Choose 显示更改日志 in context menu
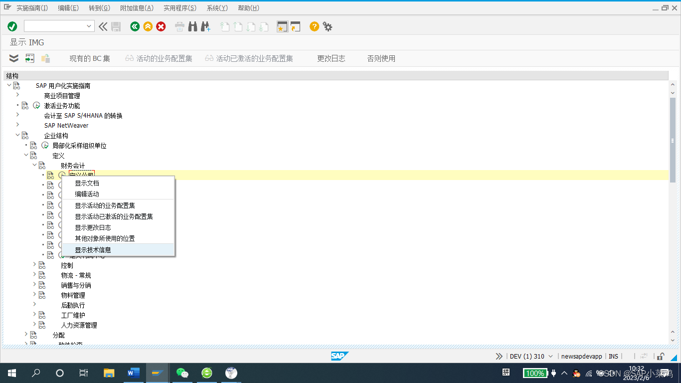The height and width of the screenshot is (383, 681). [x=118, y=227]
